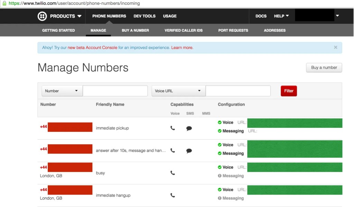Click voice phone icon in busy row
The height and width of the screenshot is (207, 354).
point(173,173)
